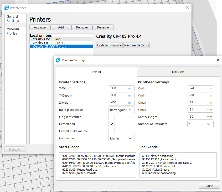Click the 'M221 S100 ;Reset Flowrate' line
The width and height of the screenshot is (222, 192).
[x=79, y=173]
